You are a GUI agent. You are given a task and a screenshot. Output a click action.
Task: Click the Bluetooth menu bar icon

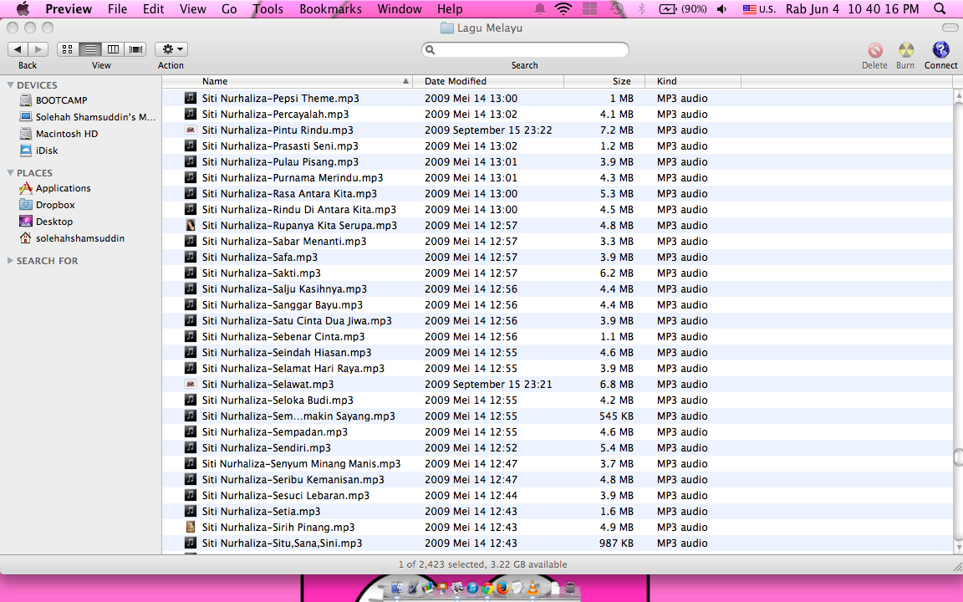642,8
